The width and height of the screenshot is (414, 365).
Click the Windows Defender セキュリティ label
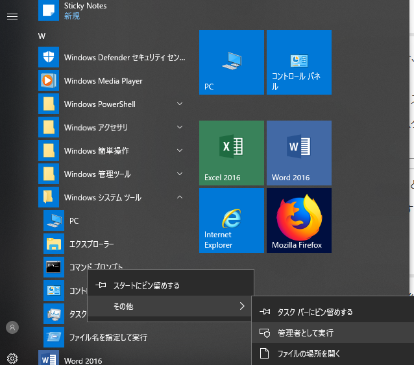125,58
